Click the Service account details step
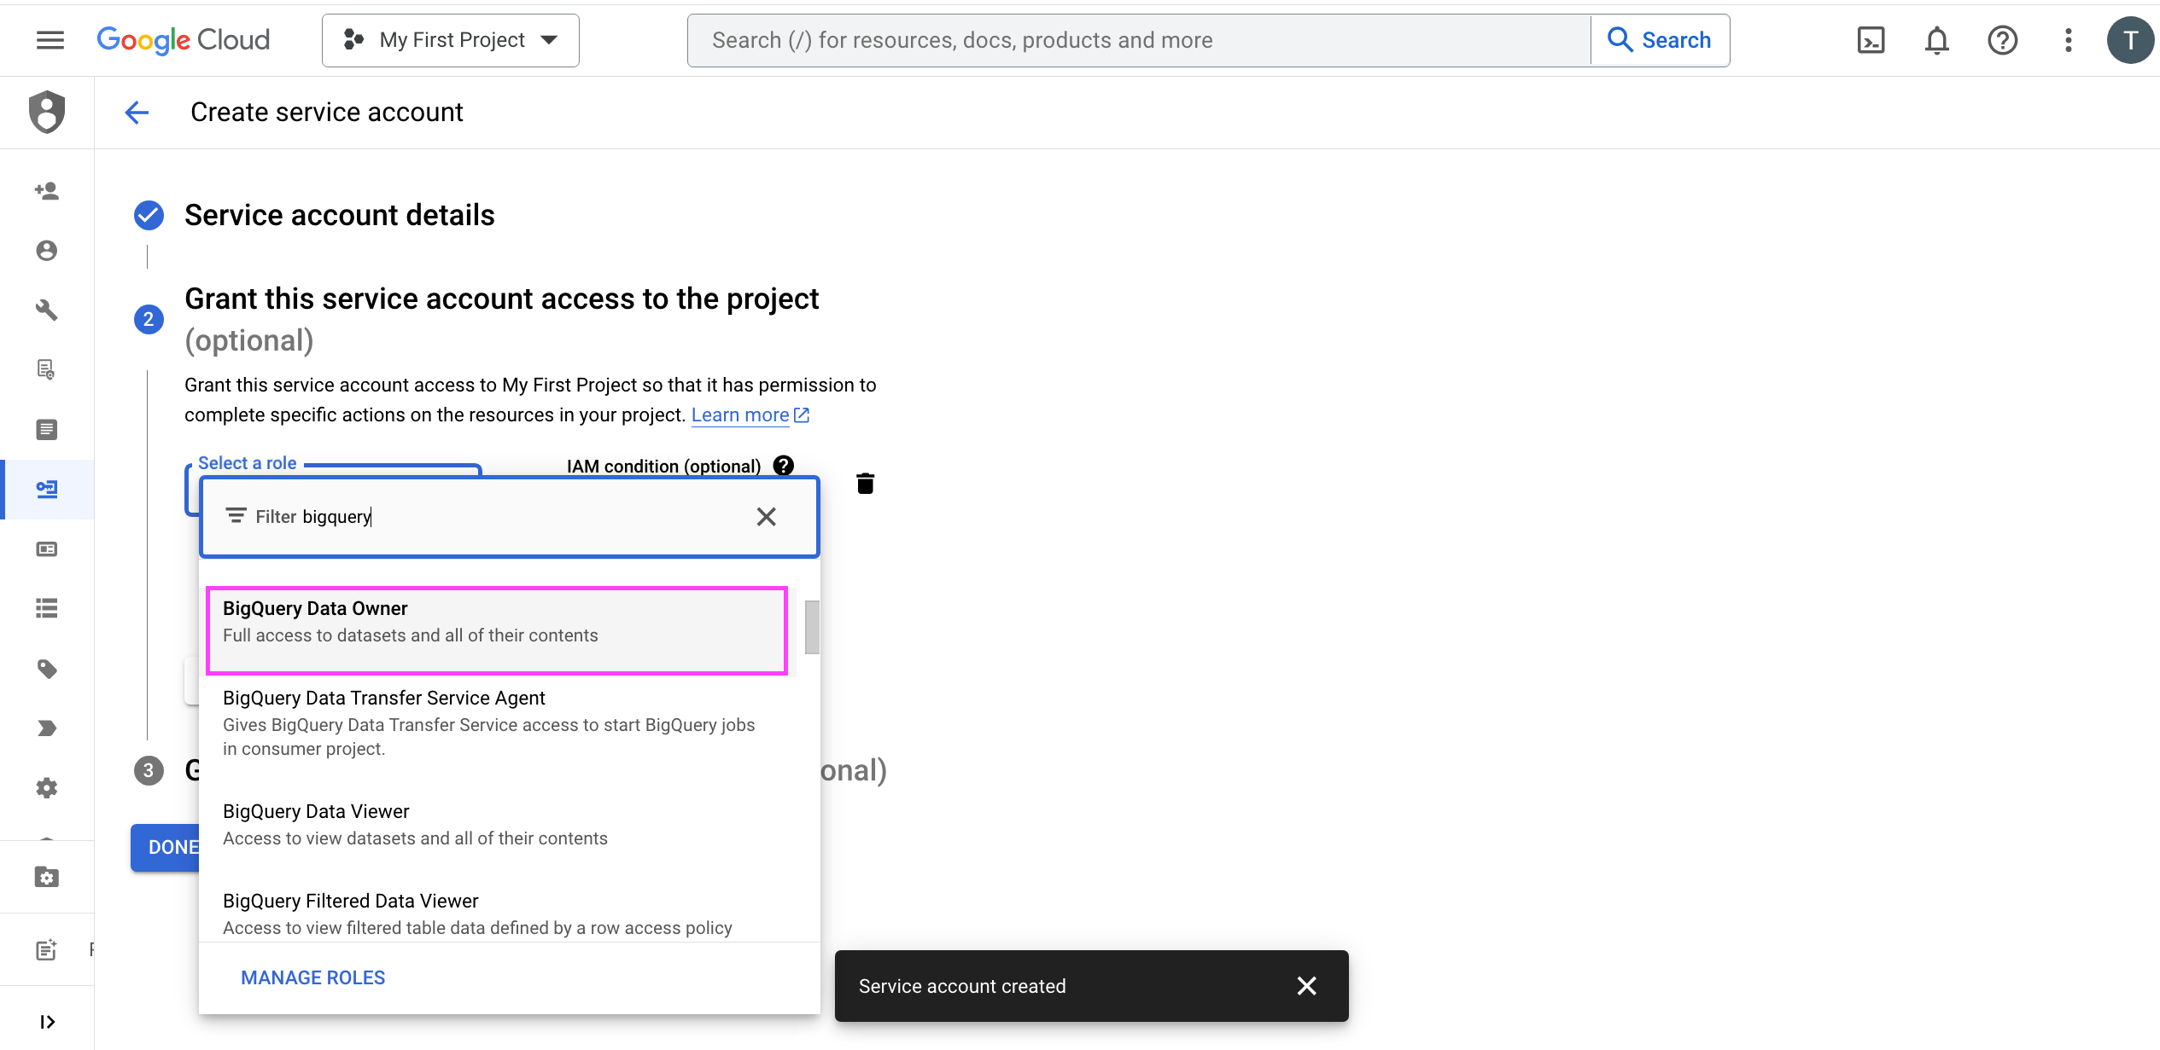 click(340, 216)
